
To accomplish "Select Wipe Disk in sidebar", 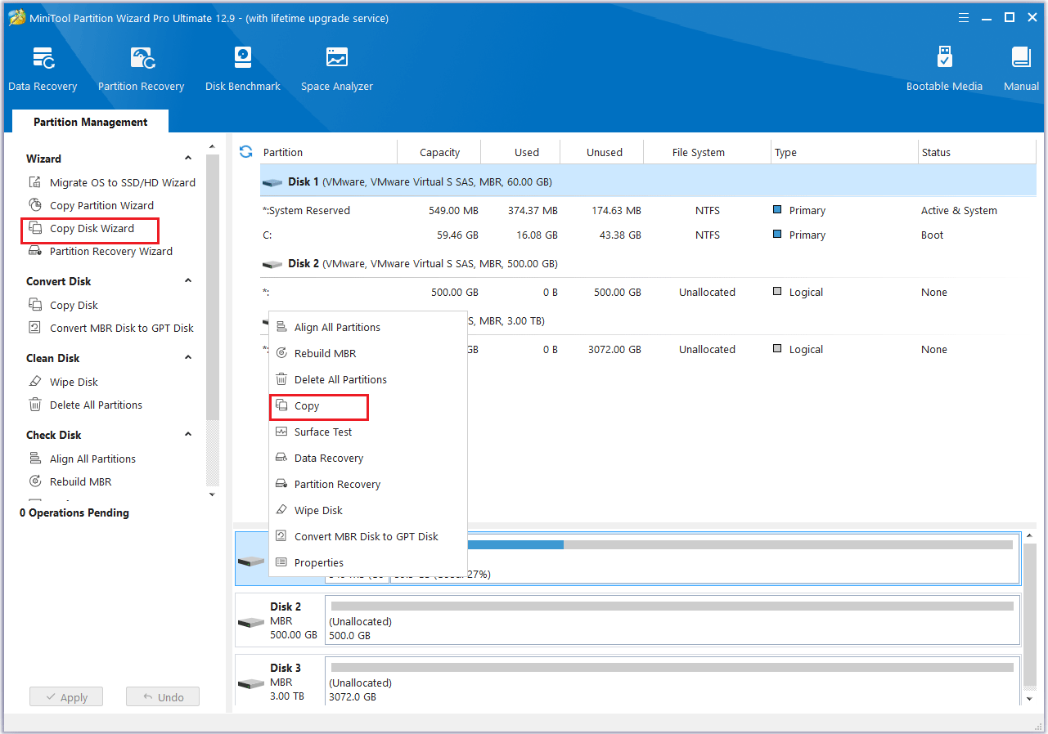I will [x=63, y=382].
